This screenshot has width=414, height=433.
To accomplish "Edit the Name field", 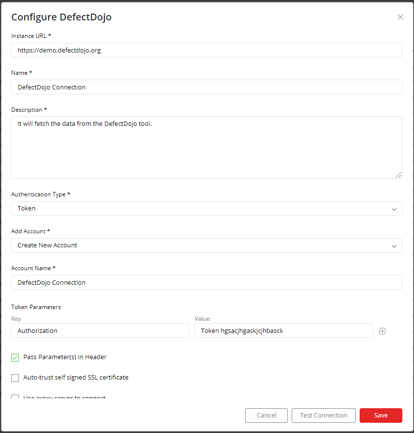I will (207, 87).
